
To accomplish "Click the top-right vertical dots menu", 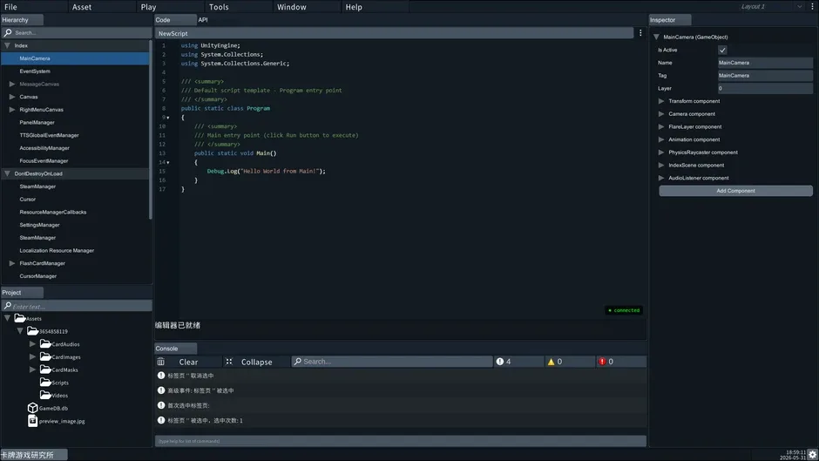I will coord(812,7).
